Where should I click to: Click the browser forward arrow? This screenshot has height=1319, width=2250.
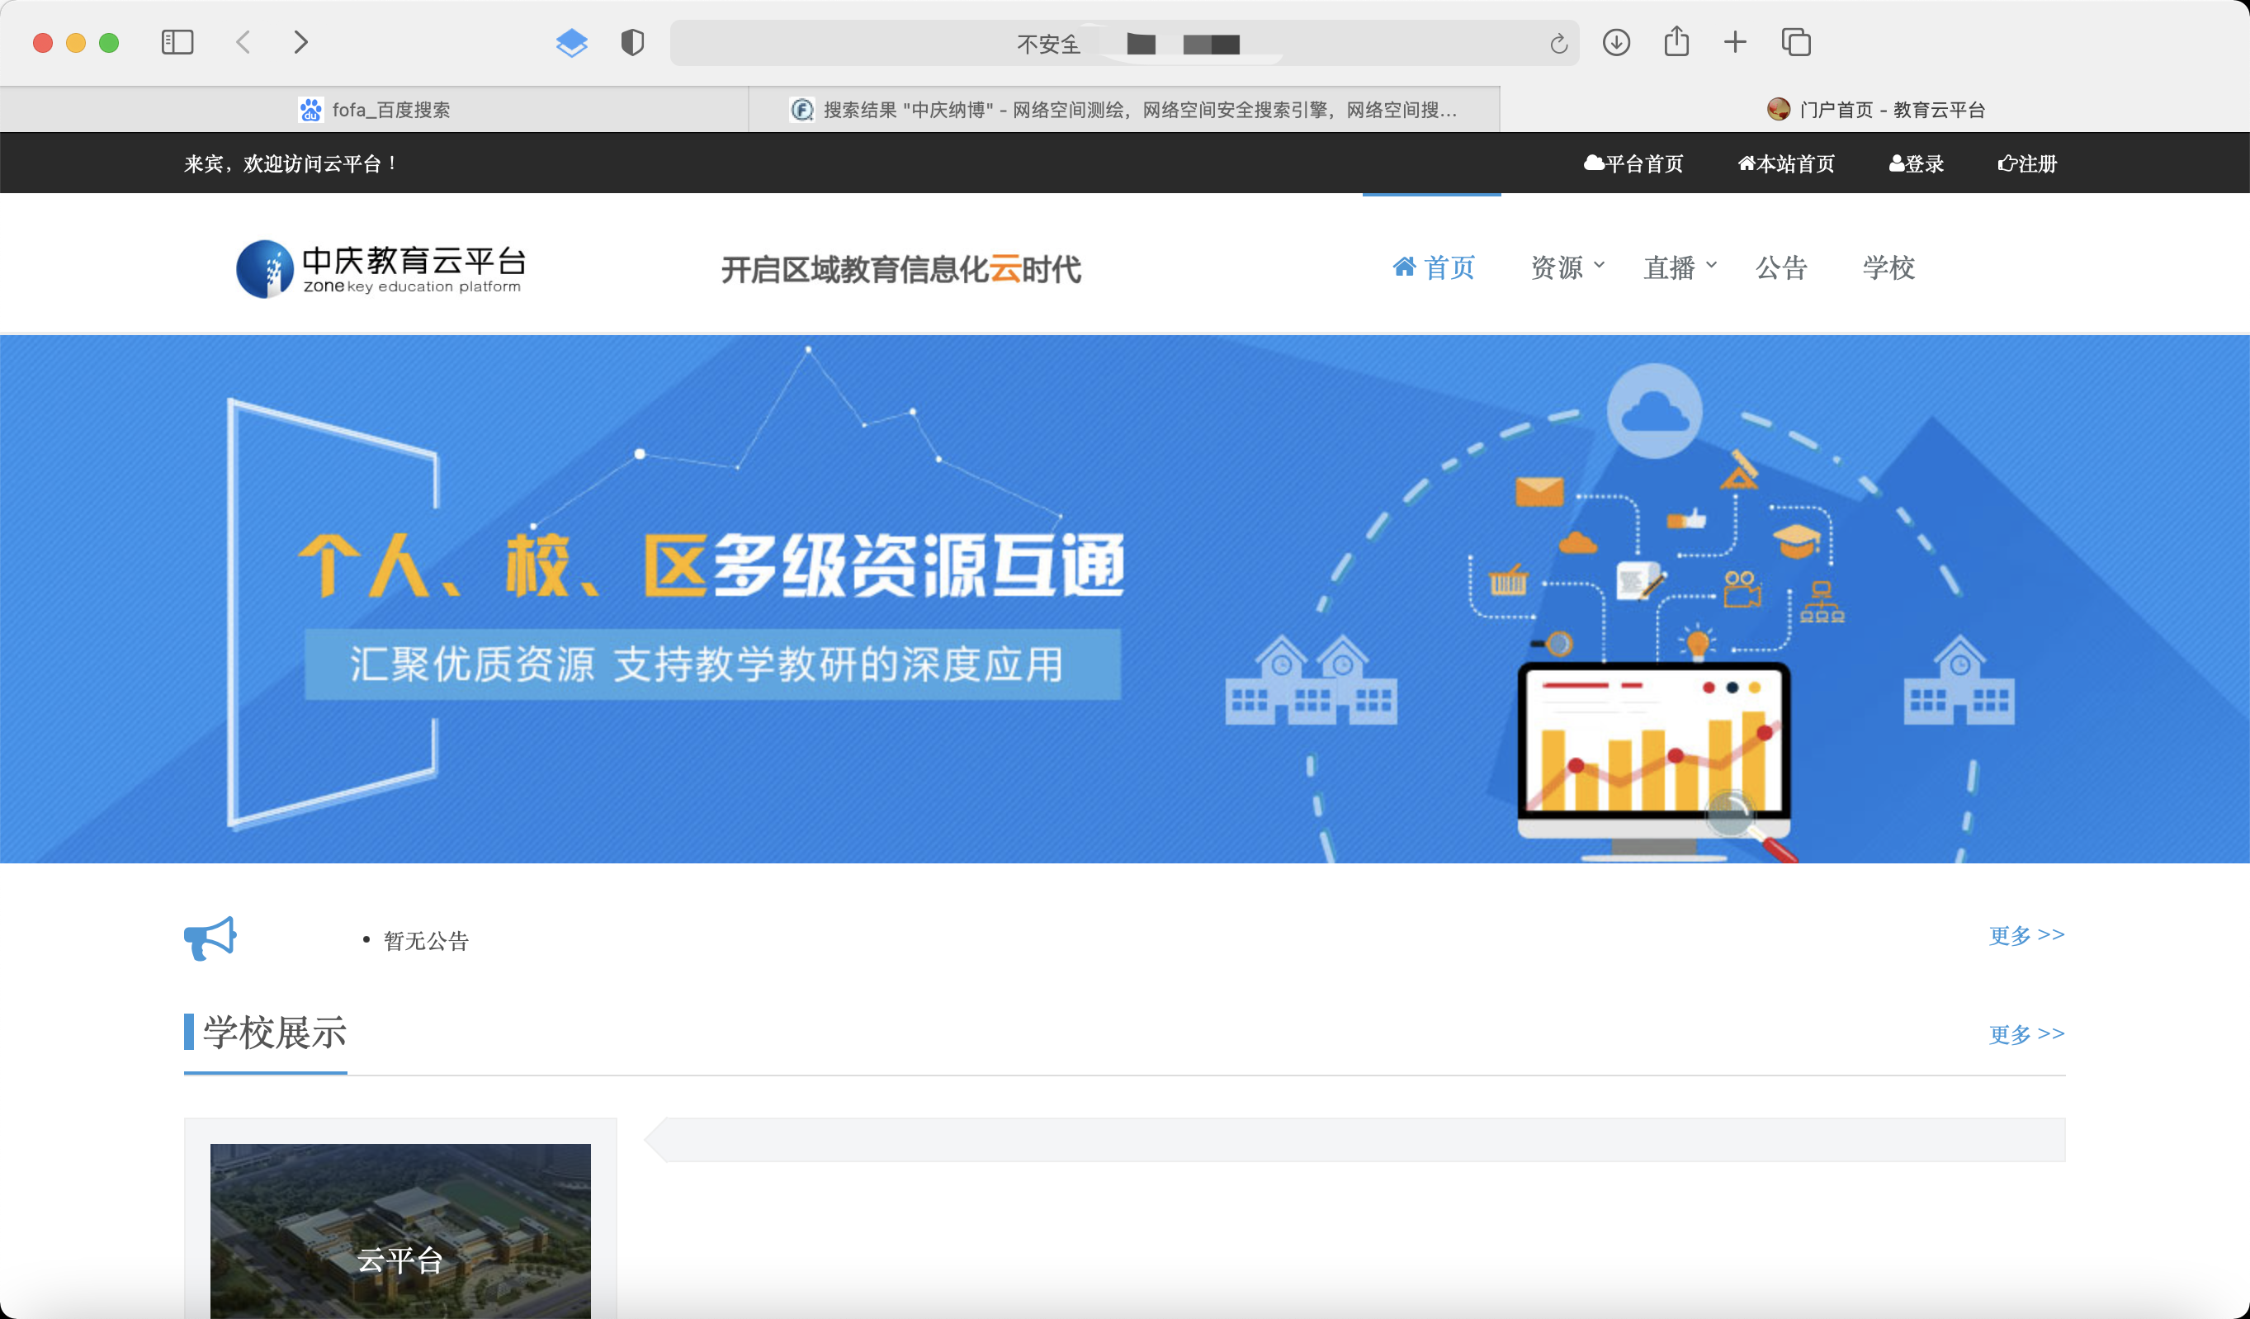(301, 42)
